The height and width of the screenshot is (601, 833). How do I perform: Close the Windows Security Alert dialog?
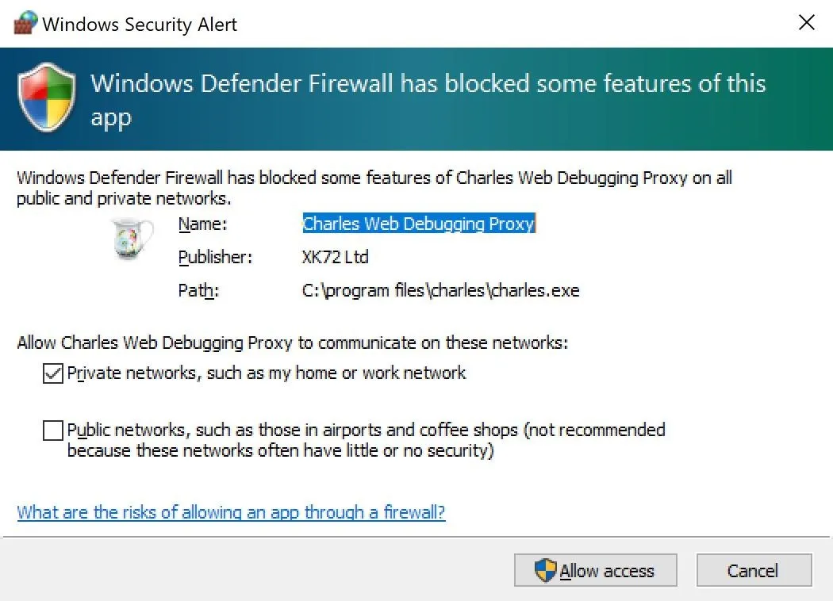[x=807, y=22]
